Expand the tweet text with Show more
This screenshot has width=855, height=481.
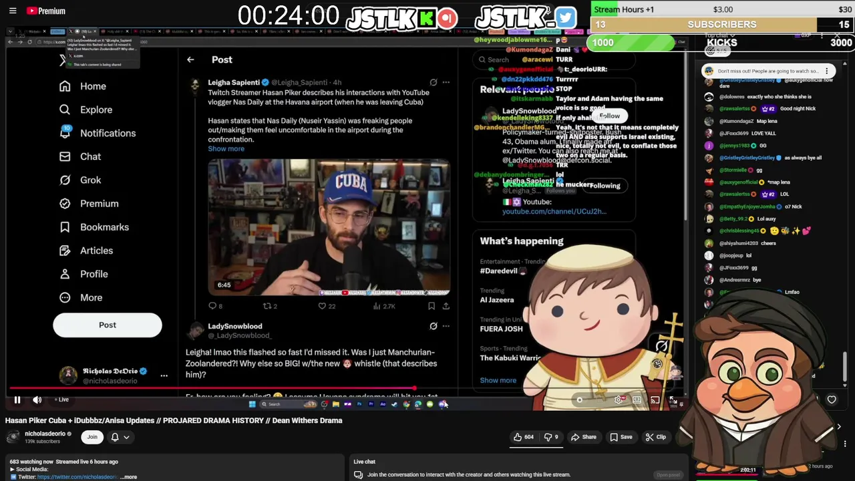point(226,148)
